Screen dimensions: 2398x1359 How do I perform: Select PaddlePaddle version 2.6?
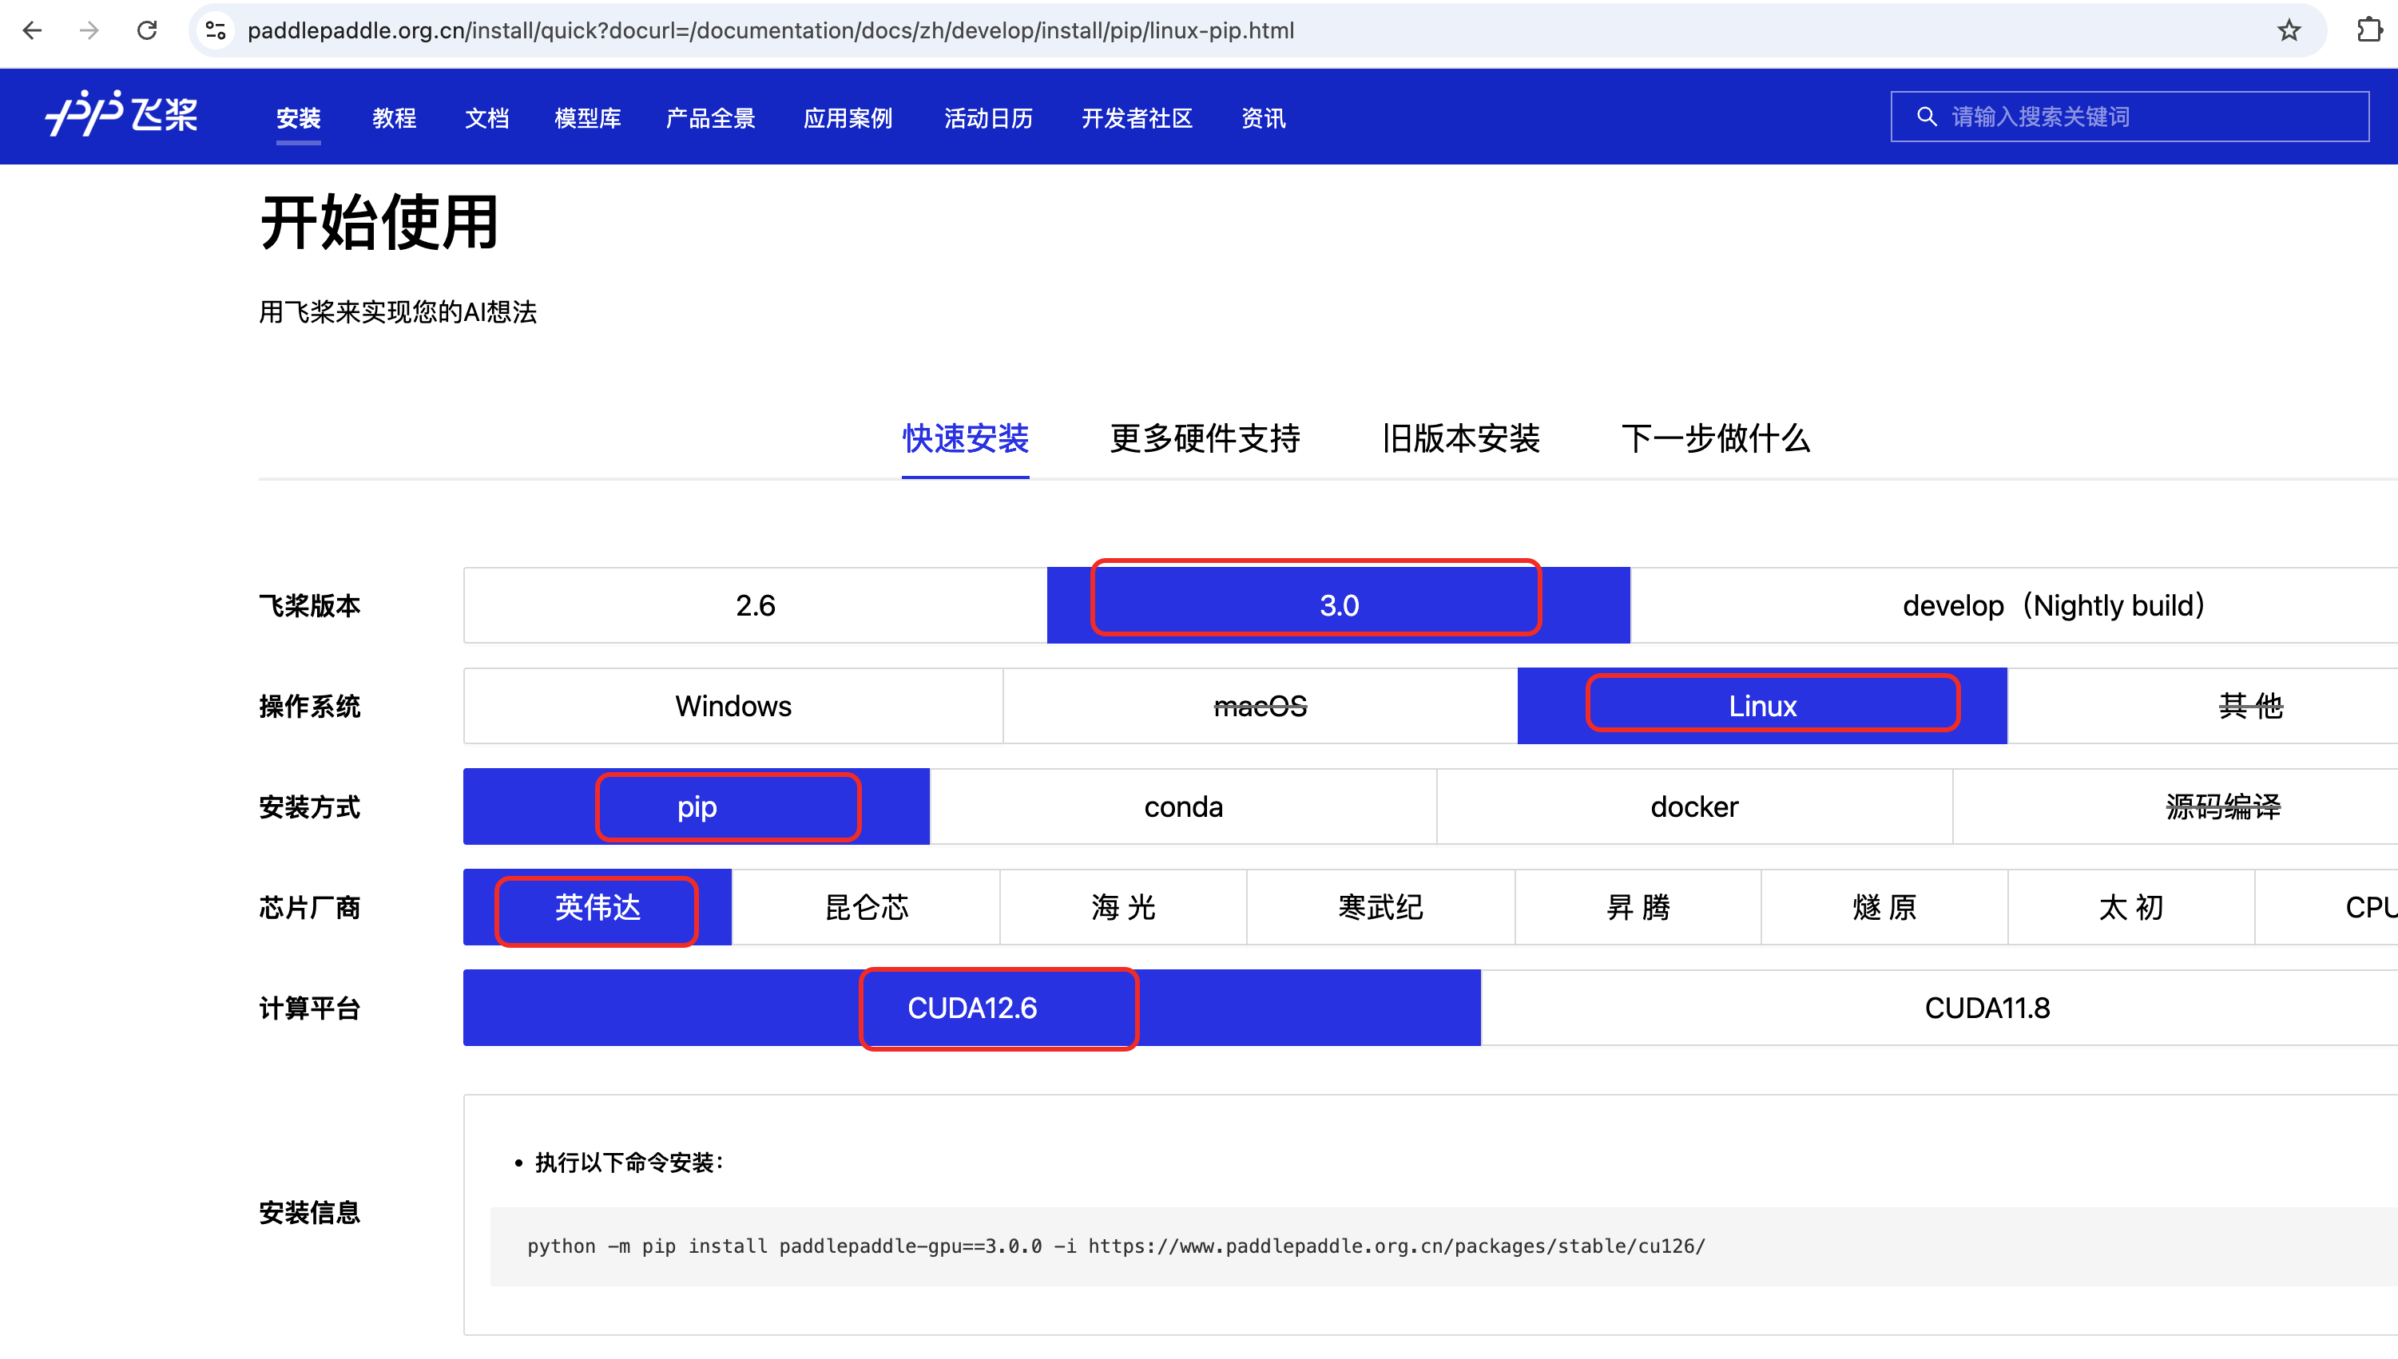(755, 606)
